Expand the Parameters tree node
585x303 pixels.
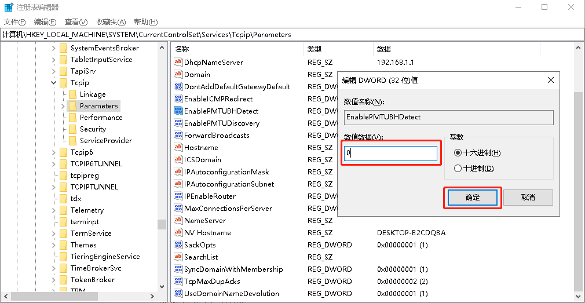coord(63,106)
